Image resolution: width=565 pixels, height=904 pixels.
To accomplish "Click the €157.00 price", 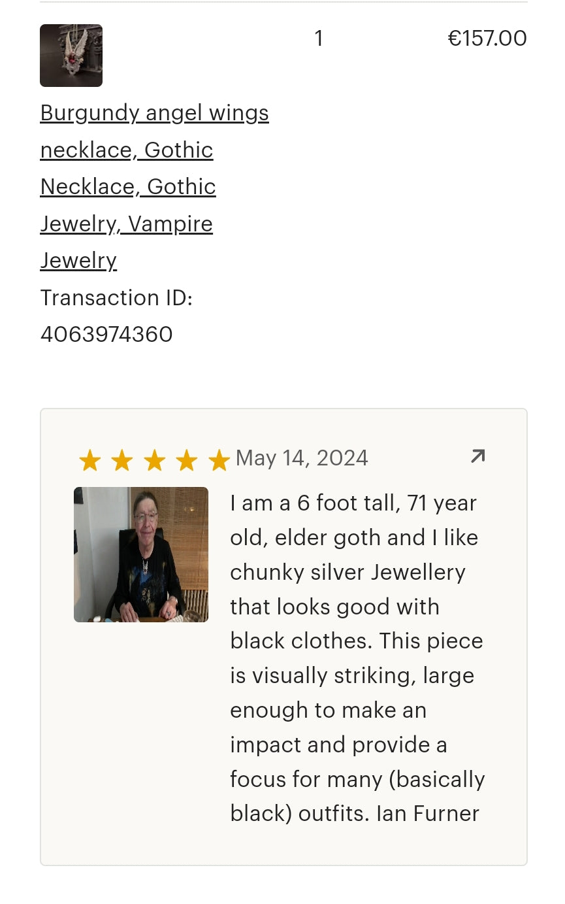I will pyautogui.click(x=487, y=39).
